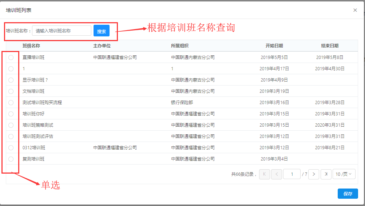Select the 直播培训班 radio button

tap(11, 58)
